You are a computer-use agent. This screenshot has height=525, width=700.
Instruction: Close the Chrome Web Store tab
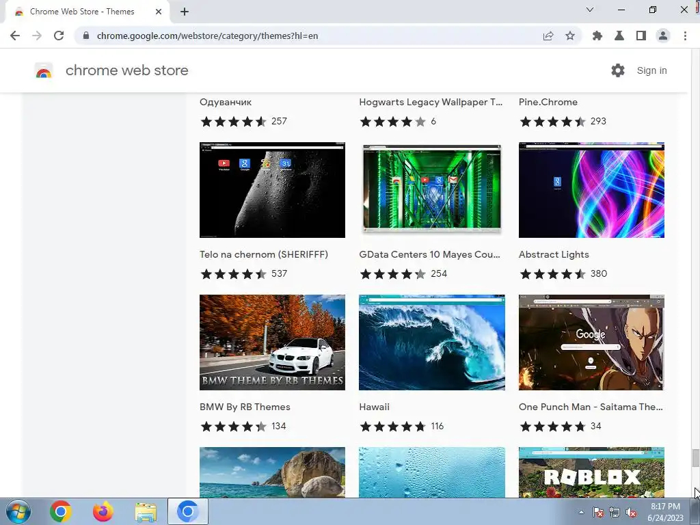click(159, 12)
